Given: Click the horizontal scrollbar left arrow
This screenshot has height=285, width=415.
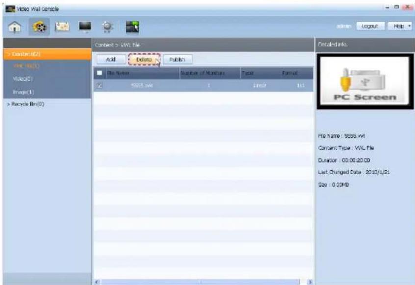Looking at the screenshot, I should (97, 282).
